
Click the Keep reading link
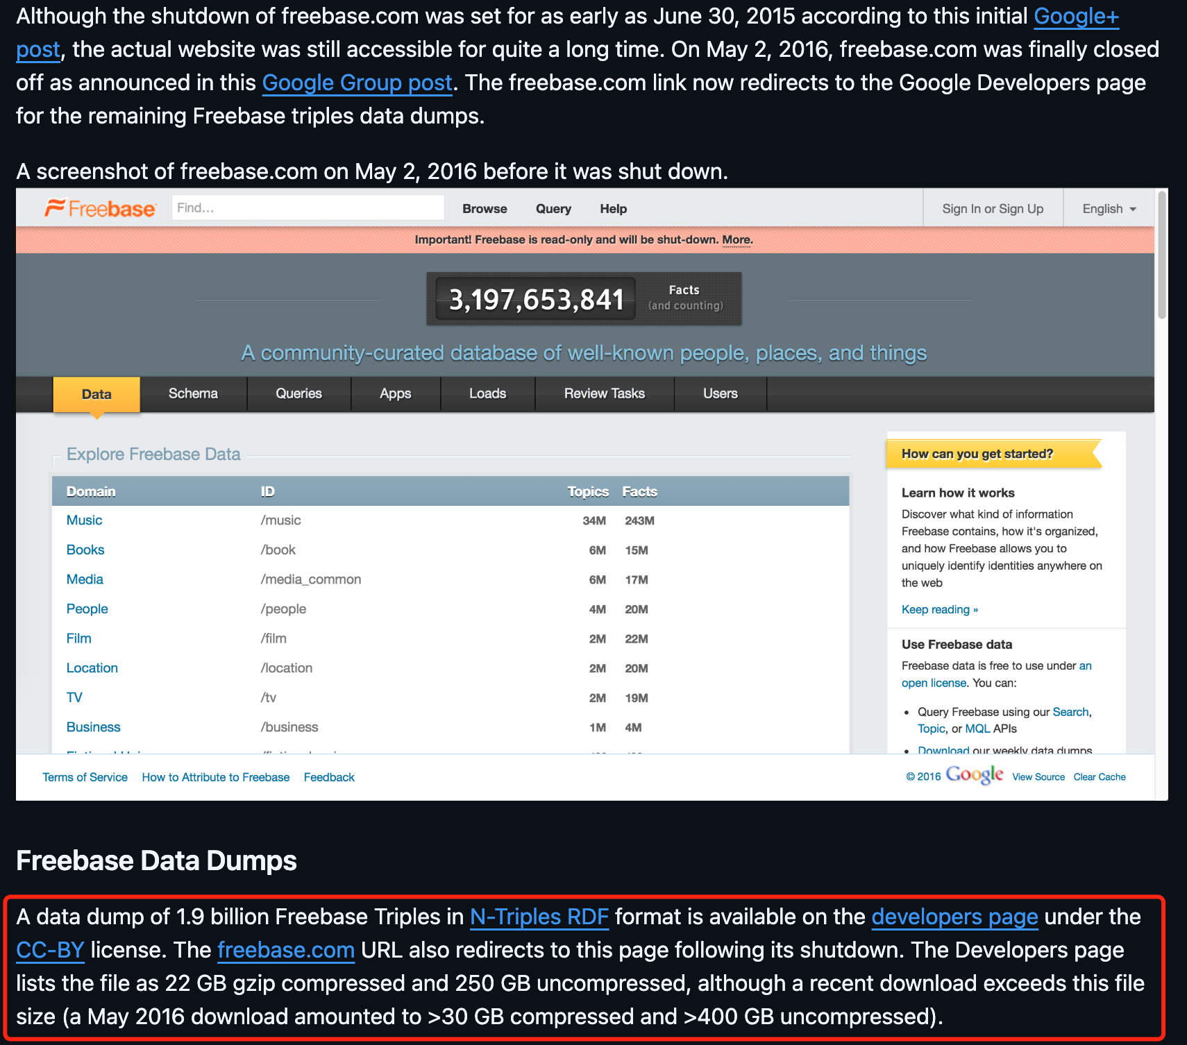(939, 609)
